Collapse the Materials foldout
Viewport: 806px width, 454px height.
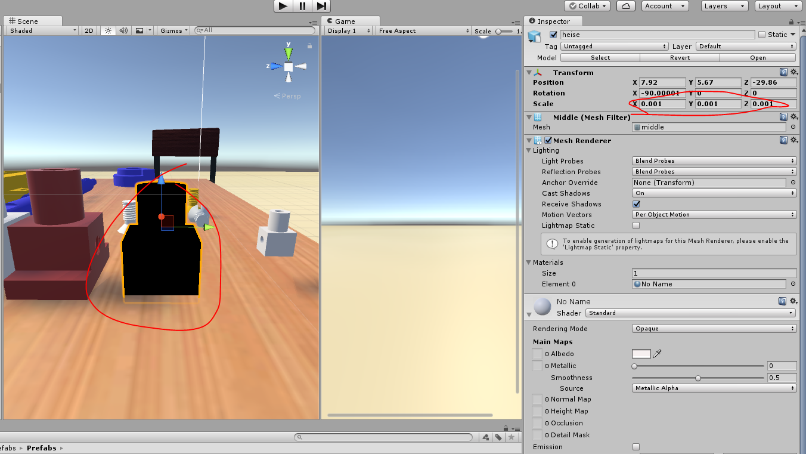tap(529, 262)
